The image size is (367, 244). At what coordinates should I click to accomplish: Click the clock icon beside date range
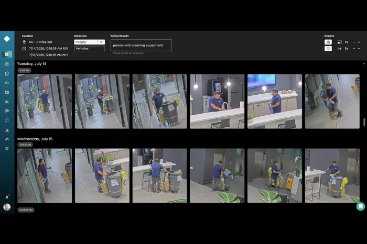24,49
